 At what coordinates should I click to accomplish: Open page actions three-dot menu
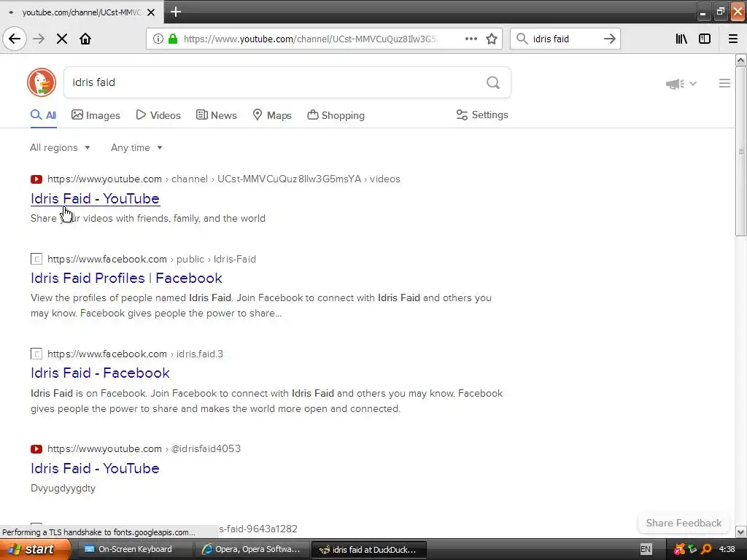point(471,39)
